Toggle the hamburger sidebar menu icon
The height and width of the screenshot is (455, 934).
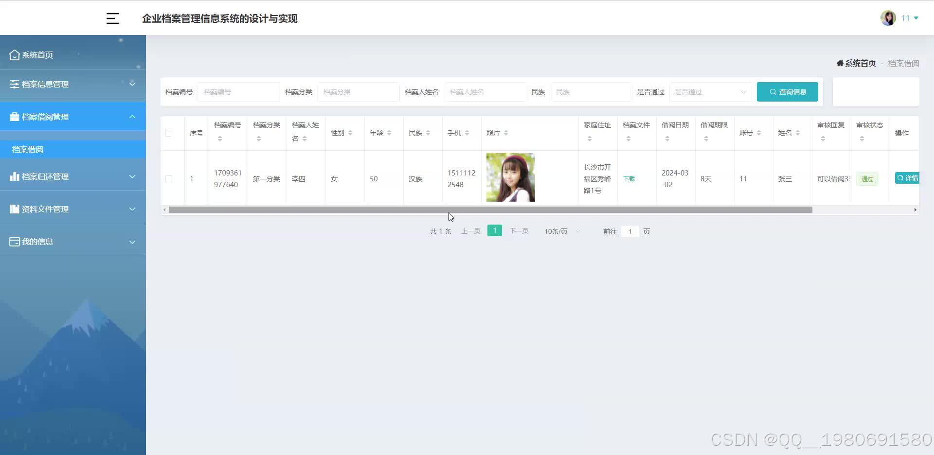pos(113,18)
